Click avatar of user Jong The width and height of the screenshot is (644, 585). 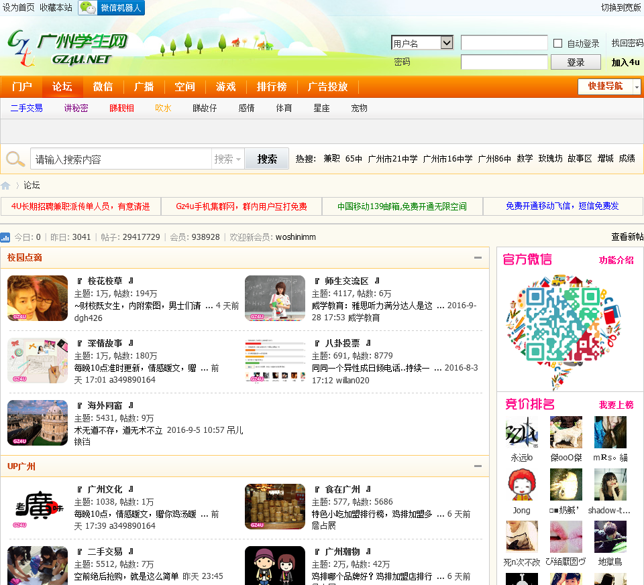tap(522, 484)
